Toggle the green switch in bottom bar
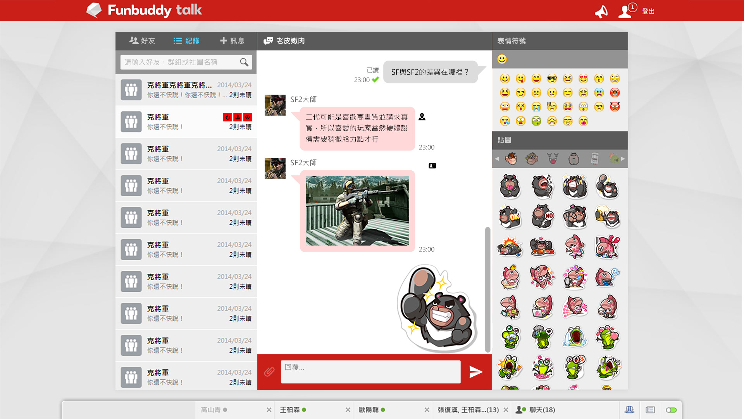Image resolution: width=744 pixels, height=419 pixels. (x=671, y=410)
